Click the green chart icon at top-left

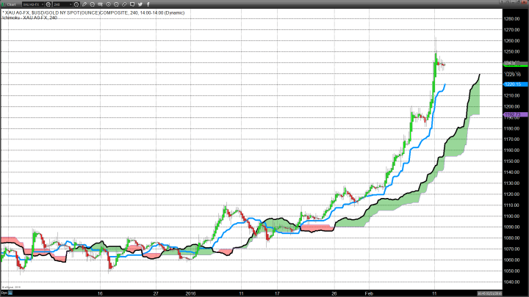[x=4, y=4]
